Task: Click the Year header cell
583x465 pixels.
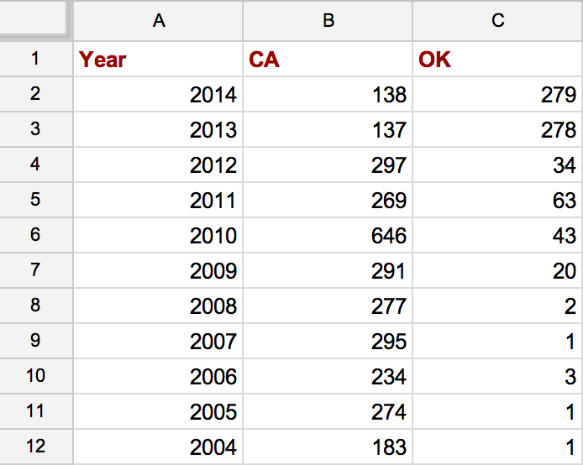Action: 159,59
